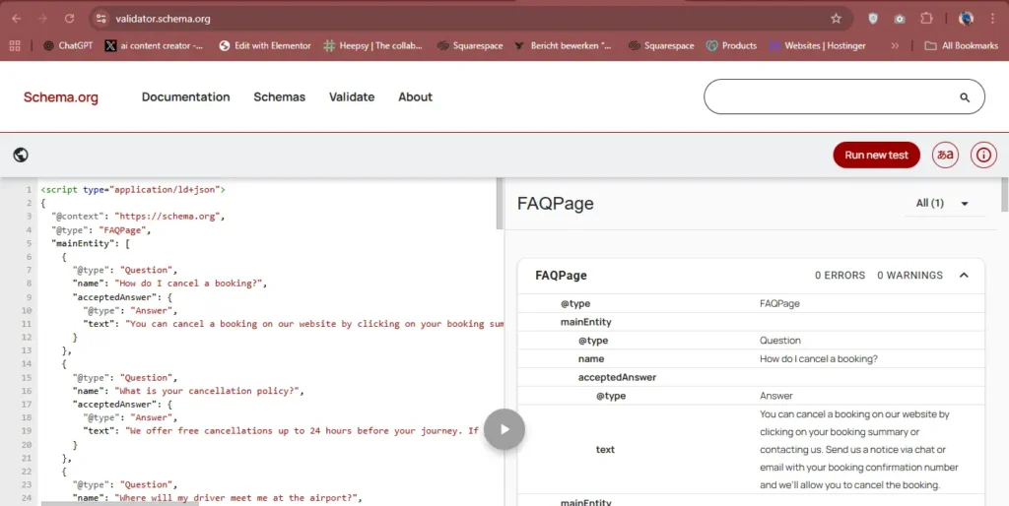
Task: Reload the validator page
Action: coord(69,19)
